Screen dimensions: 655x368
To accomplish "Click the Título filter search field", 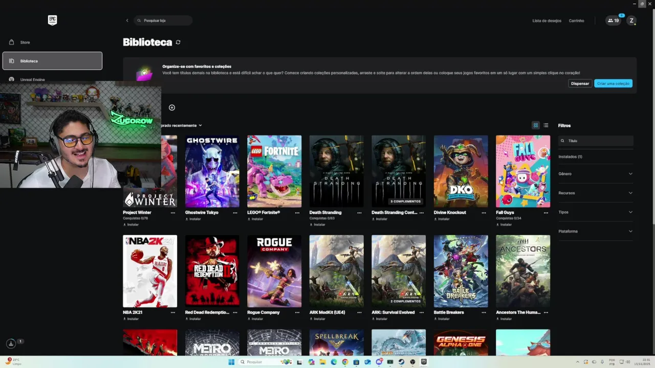I will click(596, 141).
